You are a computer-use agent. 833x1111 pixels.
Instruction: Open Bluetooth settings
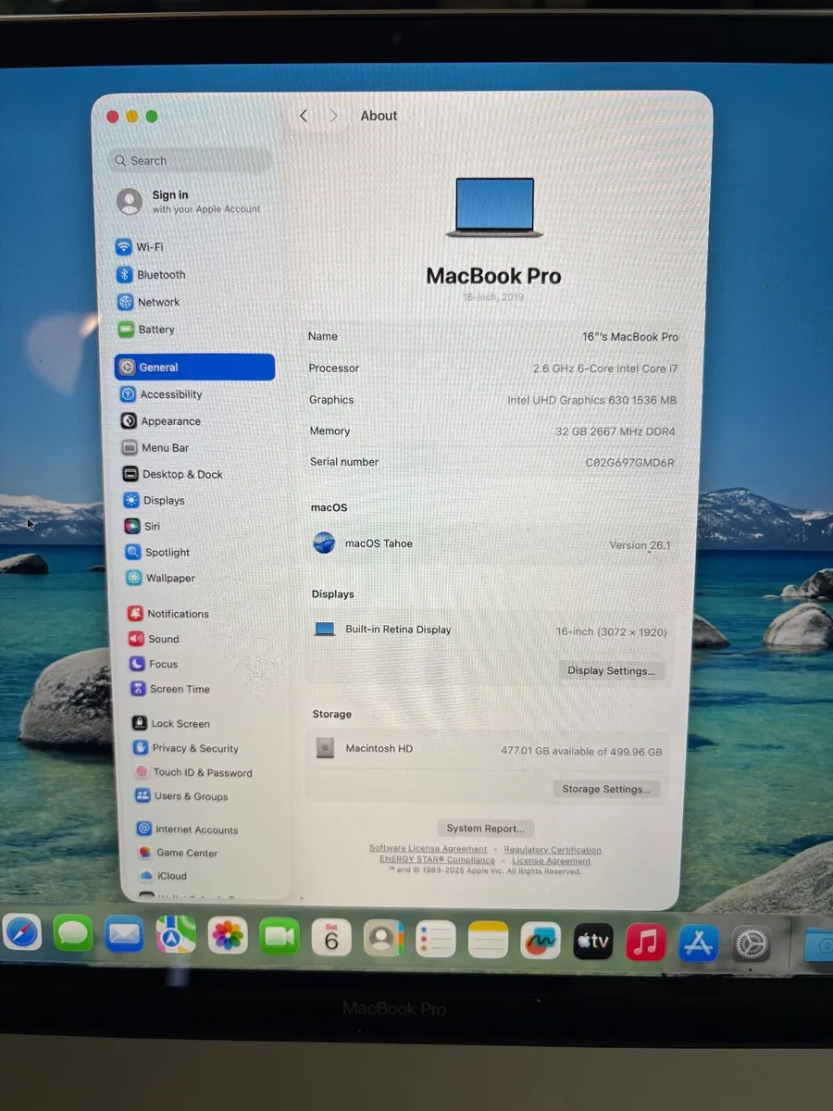coord(161,275)
